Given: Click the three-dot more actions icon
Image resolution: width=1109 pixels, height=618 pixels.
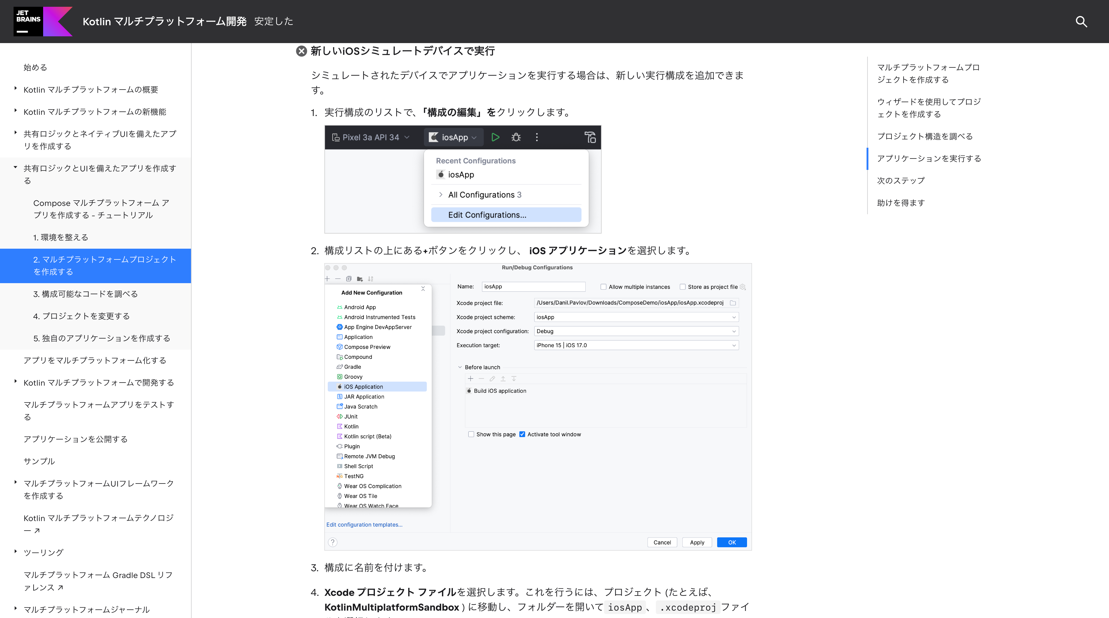Looking at the screenshot, I should tap(536, 137).
